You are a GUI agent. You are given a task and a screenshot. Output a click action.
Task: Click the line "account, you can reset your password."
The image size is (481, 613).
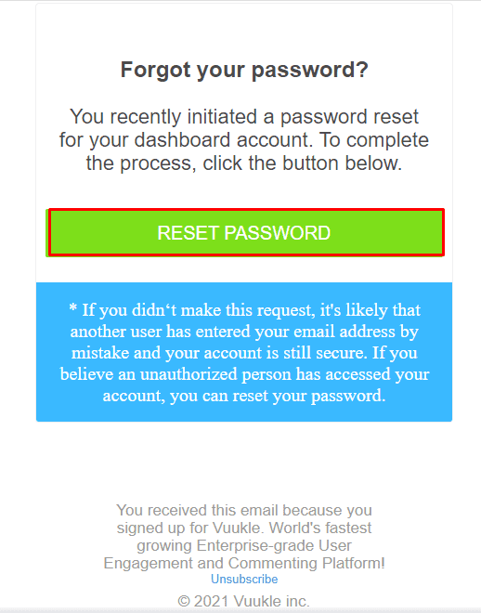[244, 396]
